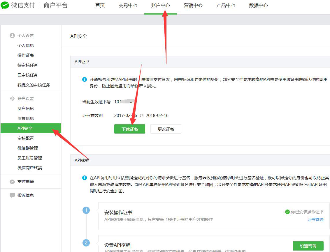330x252 pixels.
Task: Go to 微信群管理 in the sidebar
Action: [28, 148]
